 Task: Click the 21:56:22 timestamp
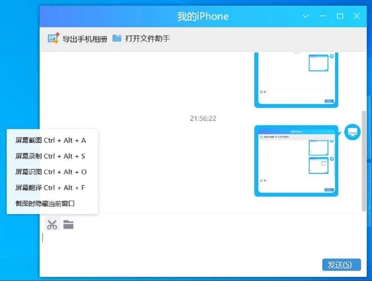[x=203, y=118]
